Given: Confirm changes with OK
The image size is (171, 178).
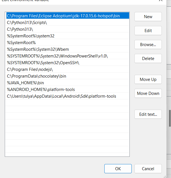Looking at the screenshot, I should click(118, 169).
